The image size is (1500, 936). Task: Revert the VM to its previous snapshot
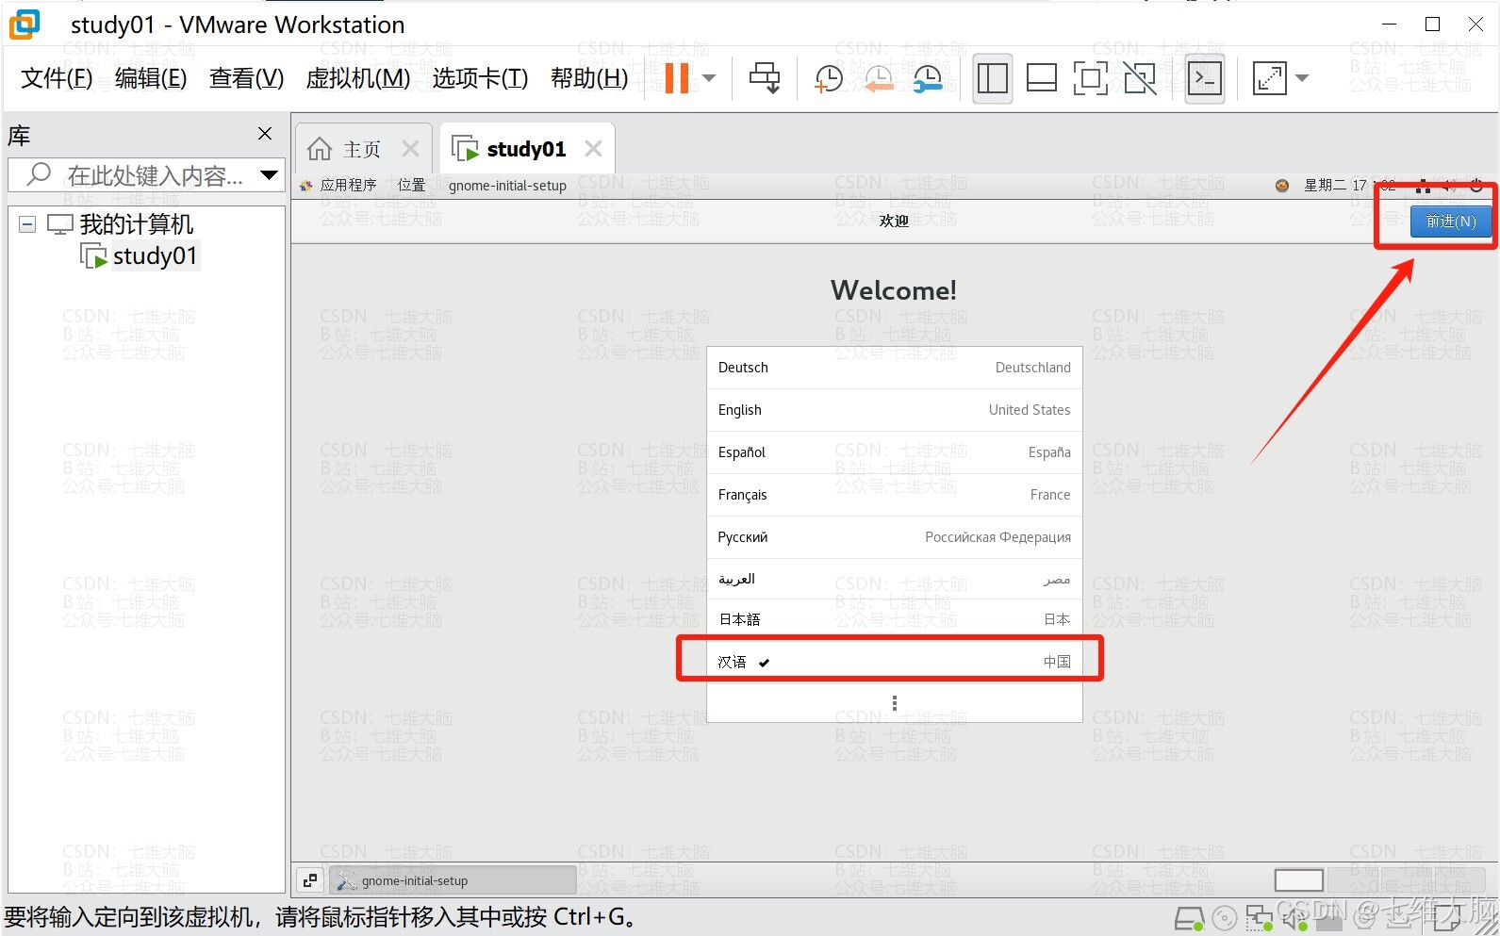[879, 78]
